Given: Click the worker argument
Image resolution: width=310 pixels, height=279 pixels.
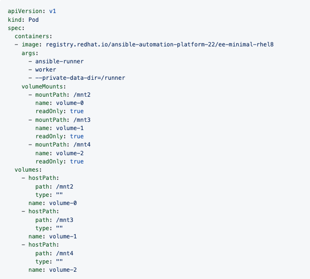Looking at the screenshot, I should point(45,69).
